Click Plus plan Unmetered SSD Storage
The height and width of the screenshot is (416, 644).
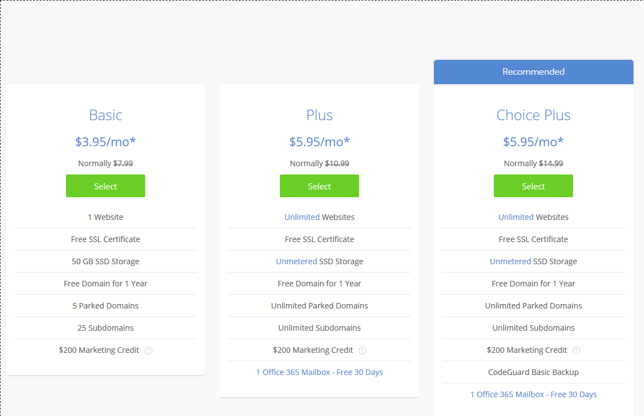tap(320, 261)
